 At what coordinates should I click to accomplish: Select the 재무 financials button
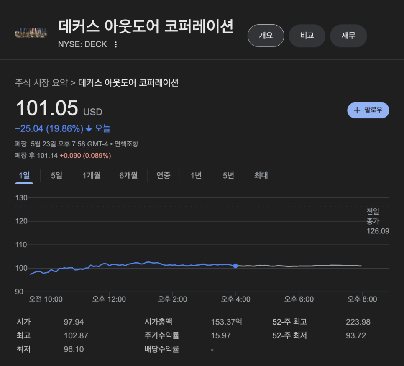(348, 36)
